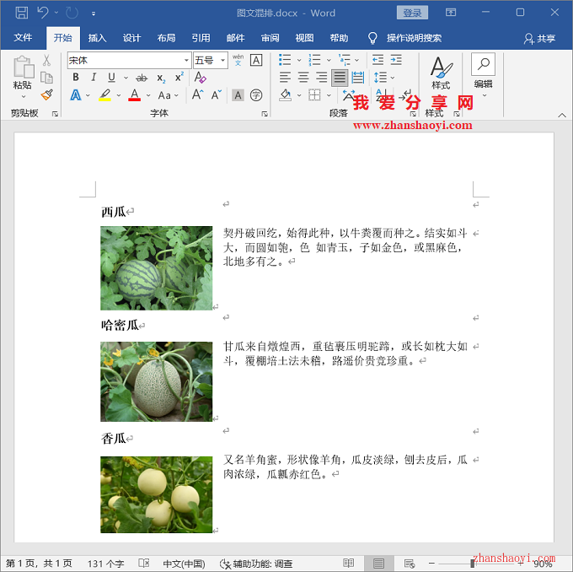
Task: Toggle bold formatting
Action: coord(76,78)
